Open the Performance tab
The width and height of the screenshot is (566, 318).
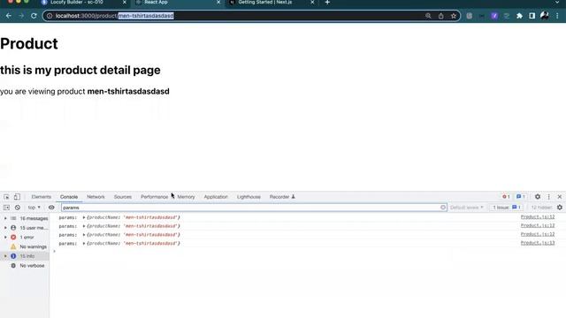154,197
